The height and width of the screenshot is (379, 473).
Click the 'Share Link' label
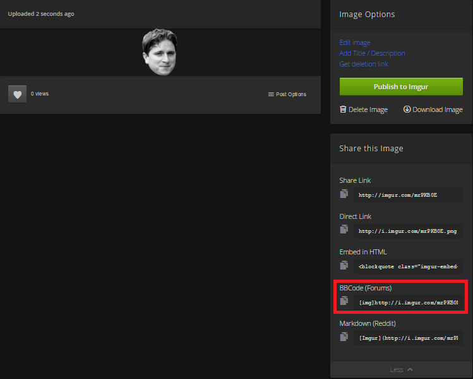[x=355, y=180]
